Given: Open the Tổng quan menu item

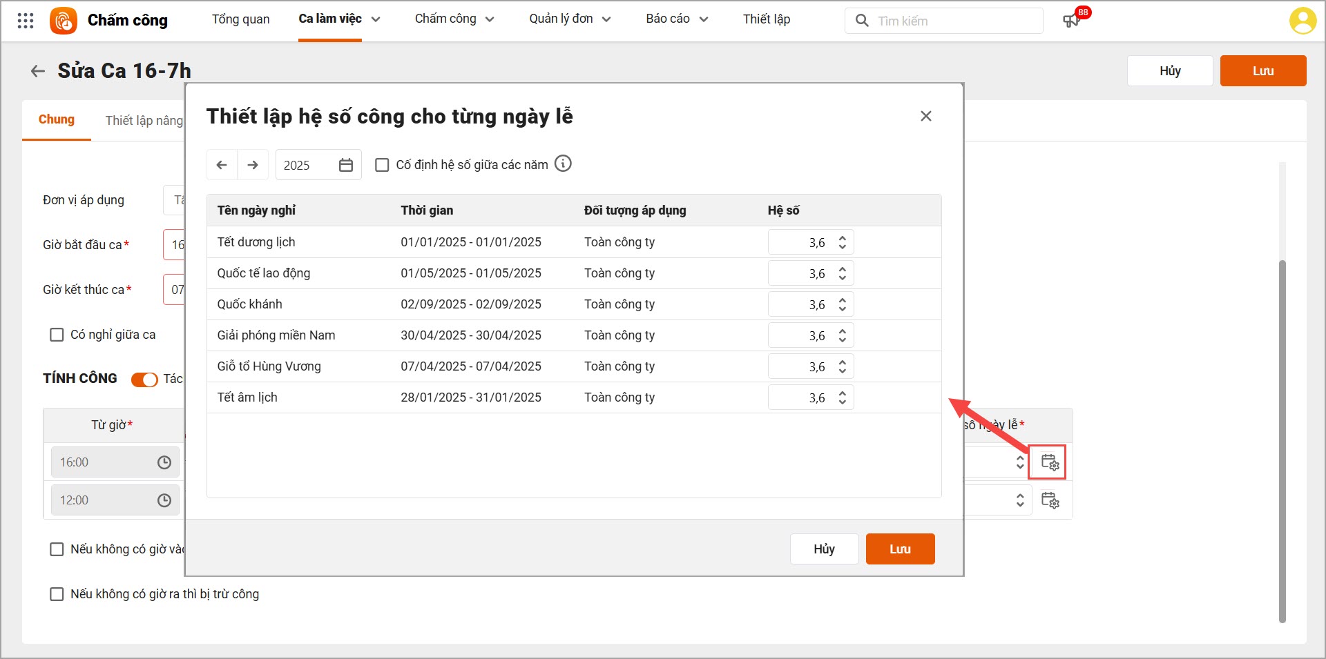Looking at the screenshot, I should point(240,19).
